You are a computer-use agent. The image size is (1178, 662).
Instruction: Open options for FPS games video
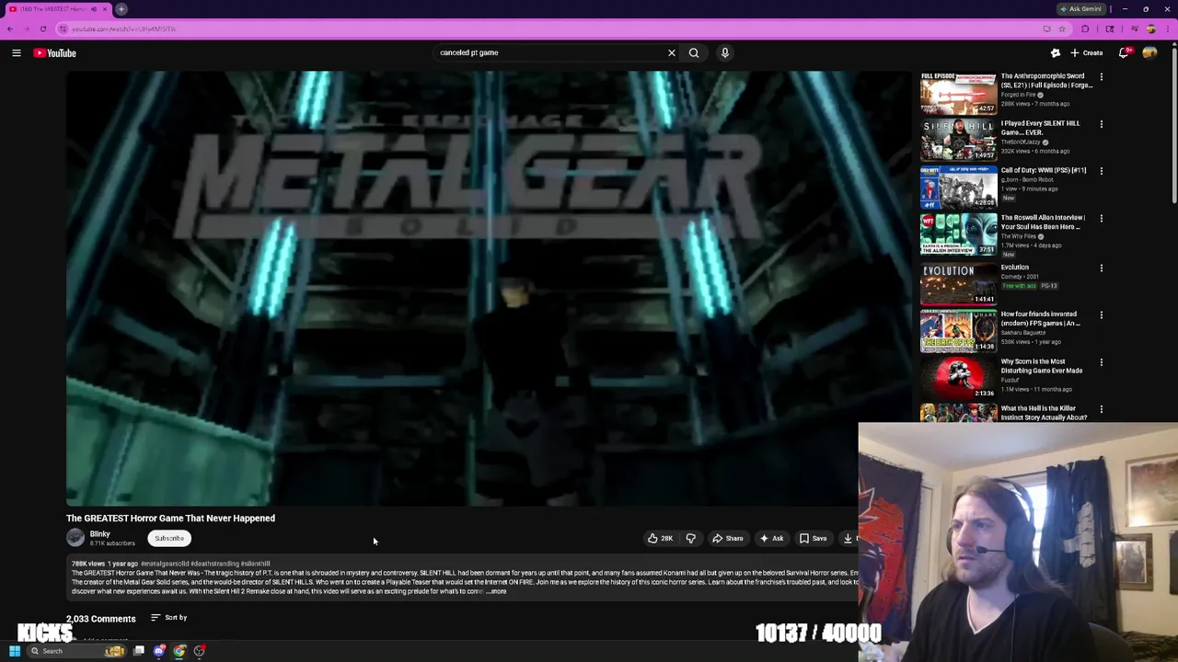[1102, 315]
